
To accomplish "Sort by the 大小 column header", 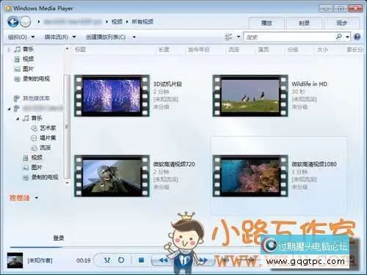I will (322, 50).
